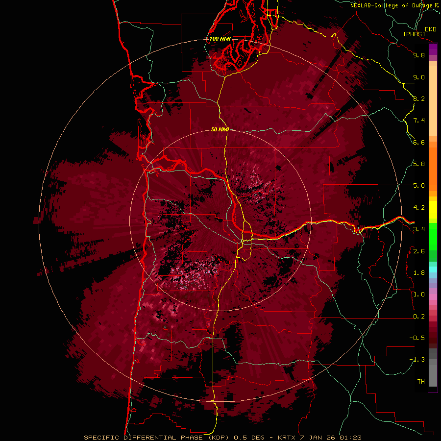Click the -1.3 value on the legend
Image resolution: width=441 pixels, height=441 pixels.
tap(417, 360)
